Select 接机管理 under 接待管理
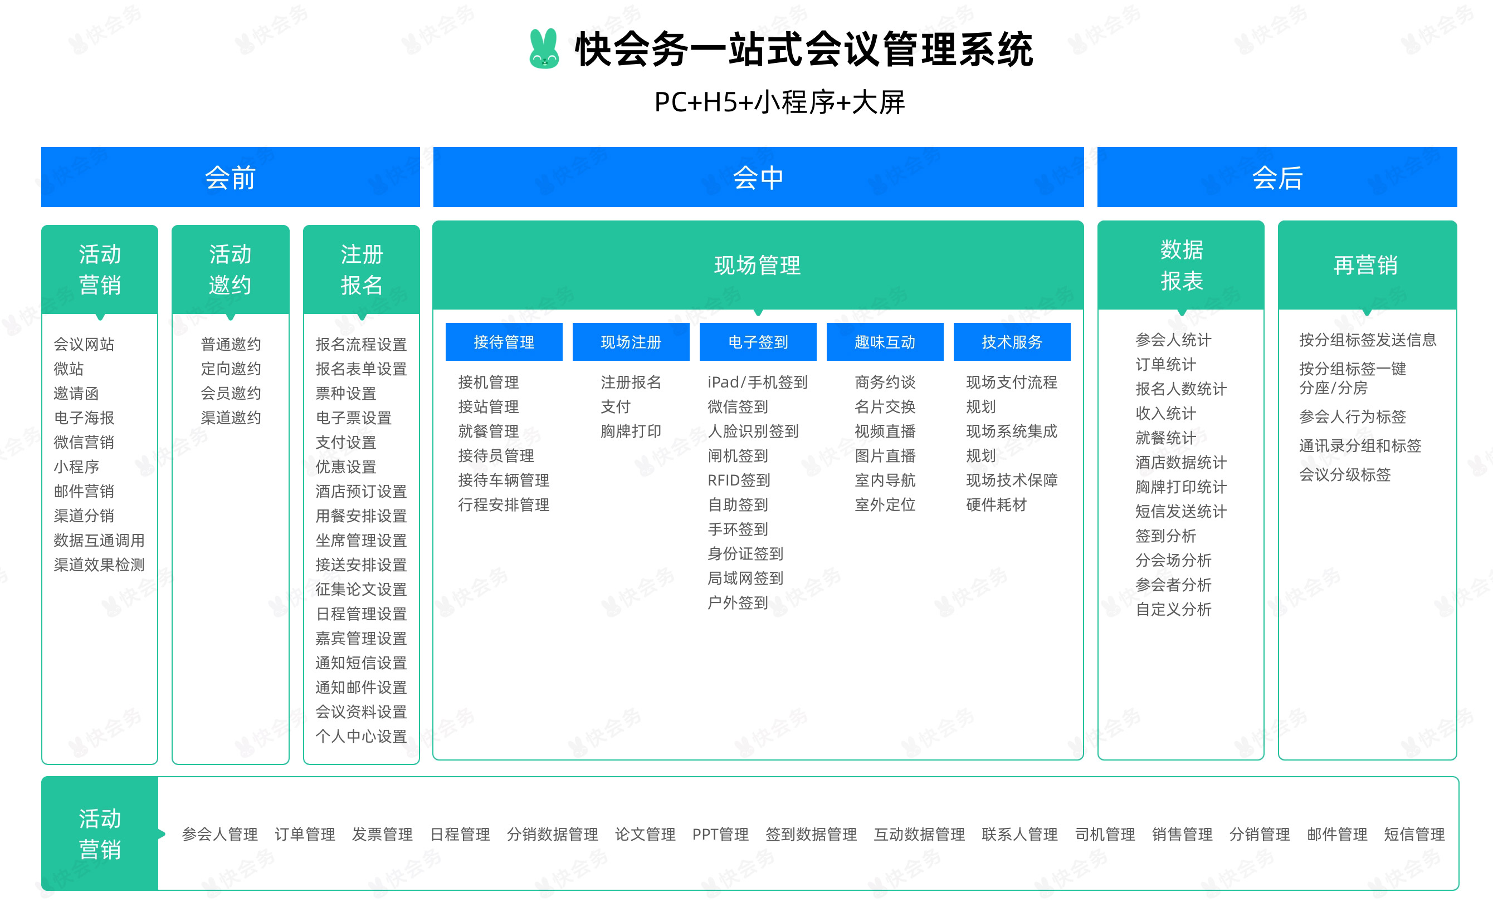Image resolution: width=1493 pixels, height=922 pixels. (x=489, y=382)
